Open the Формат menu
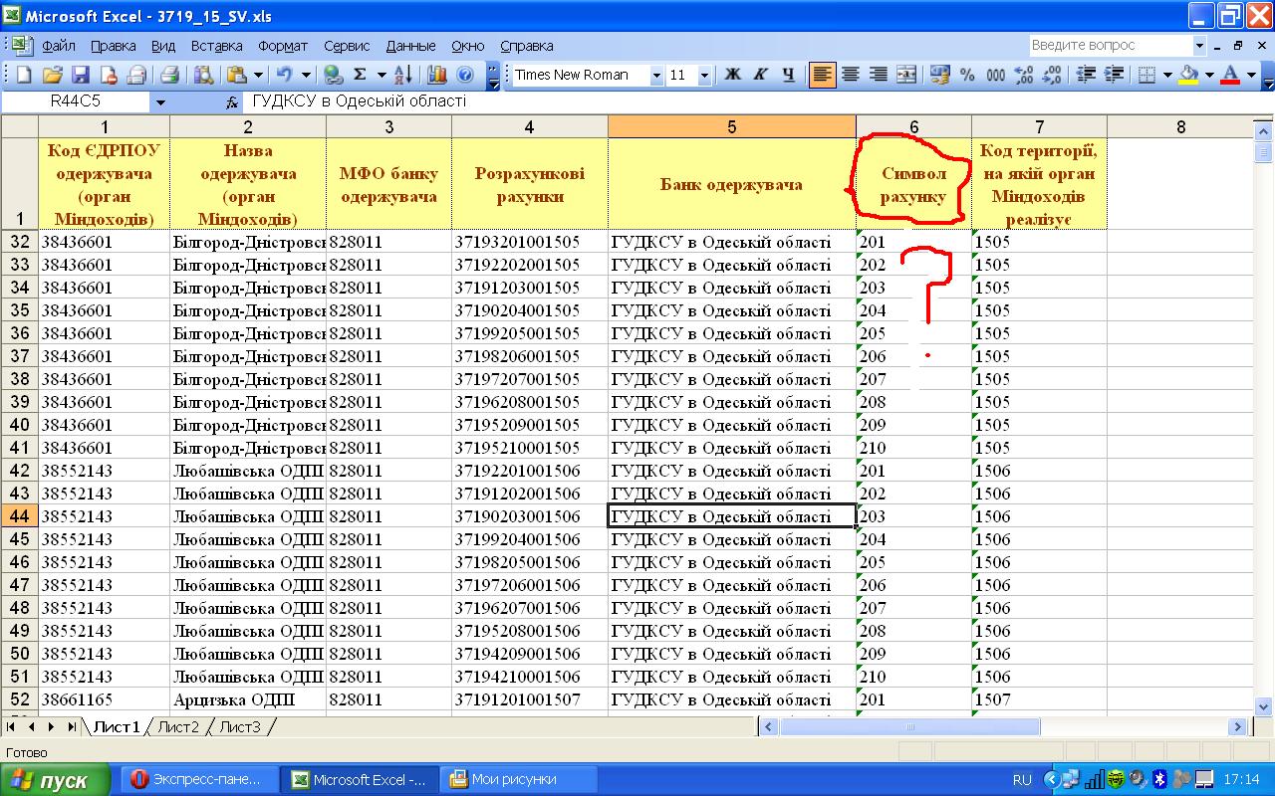This screenshot has height=796, width=1275. (283, 46)
